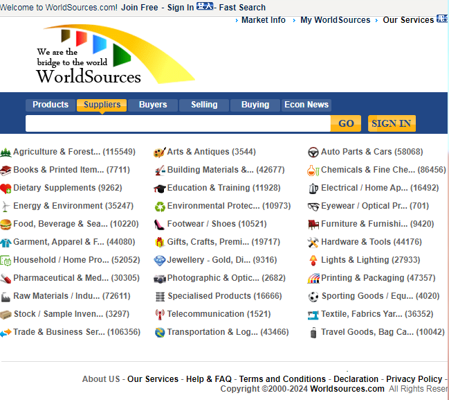Click the Footwear high heel icon
Image resolution: width=449 pixels, height=400 pixels.
tap(159, 225)
